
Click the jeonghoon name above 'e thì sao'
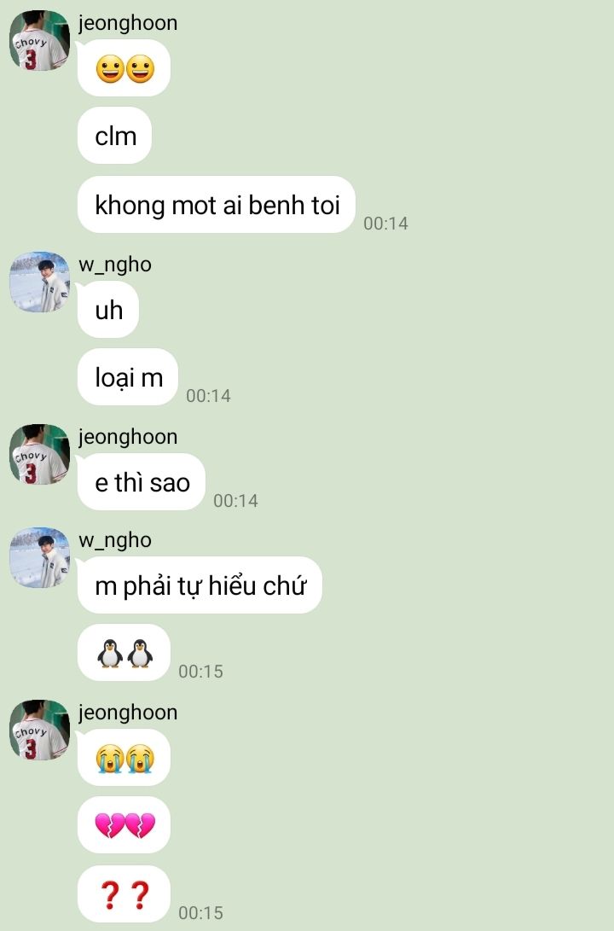[x=128, y=438]
